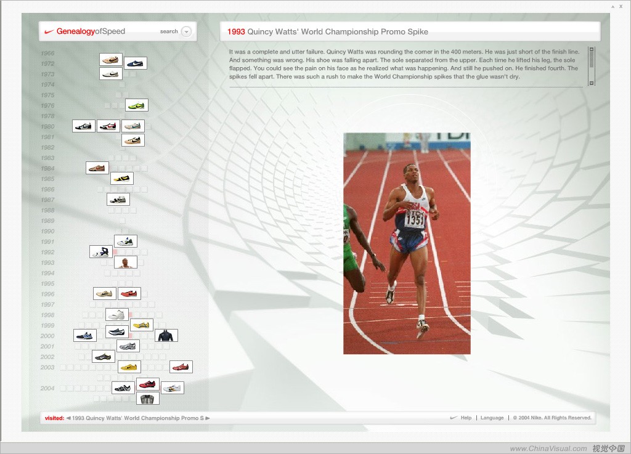Select the teal-swoosh 1980 shoe thumbnail
This screenshot has width=631, height=454.
(x=133, y=126)
